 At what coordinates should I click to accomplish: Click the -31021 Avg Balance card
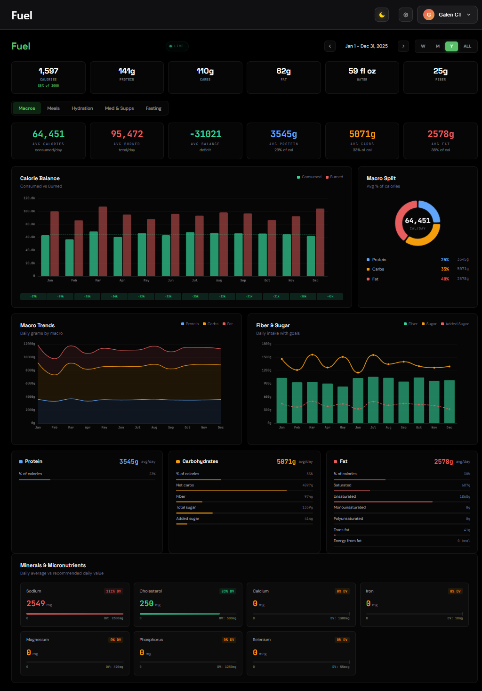pos(205,141)
